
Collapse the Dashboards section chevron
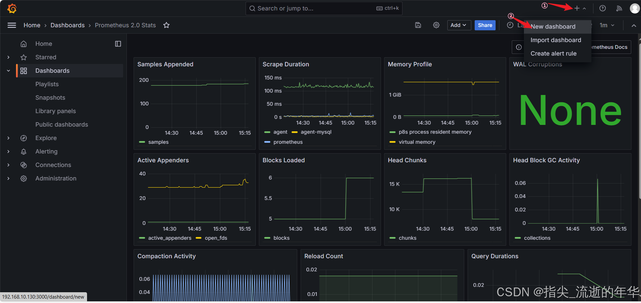click(8, 71)
